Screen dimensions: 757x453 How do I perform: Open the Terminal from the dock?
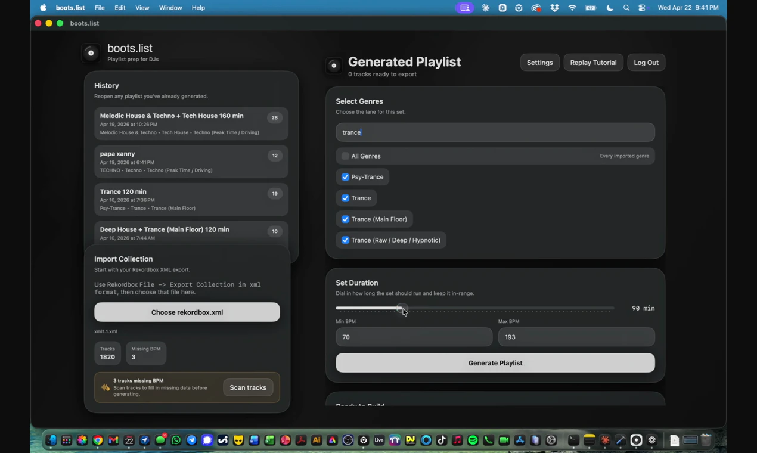click(573, 440)
